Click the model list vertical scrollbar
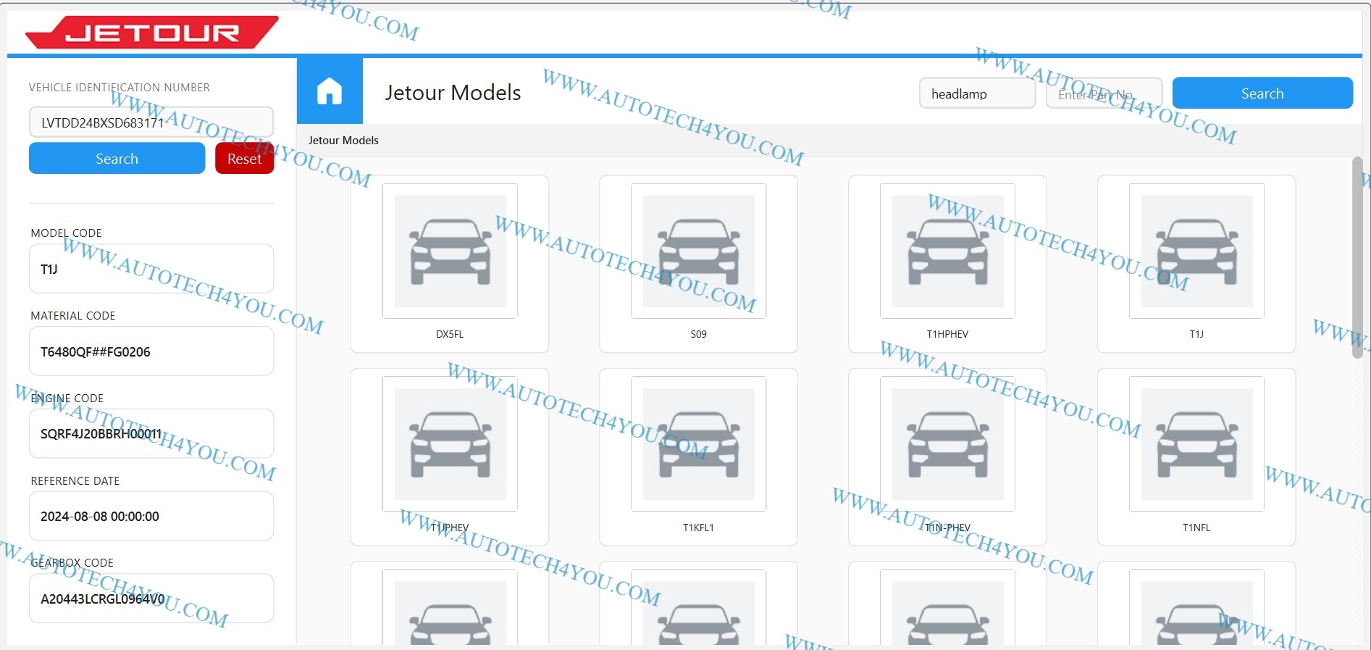The image size is (1371, 650). (1357, 257)
